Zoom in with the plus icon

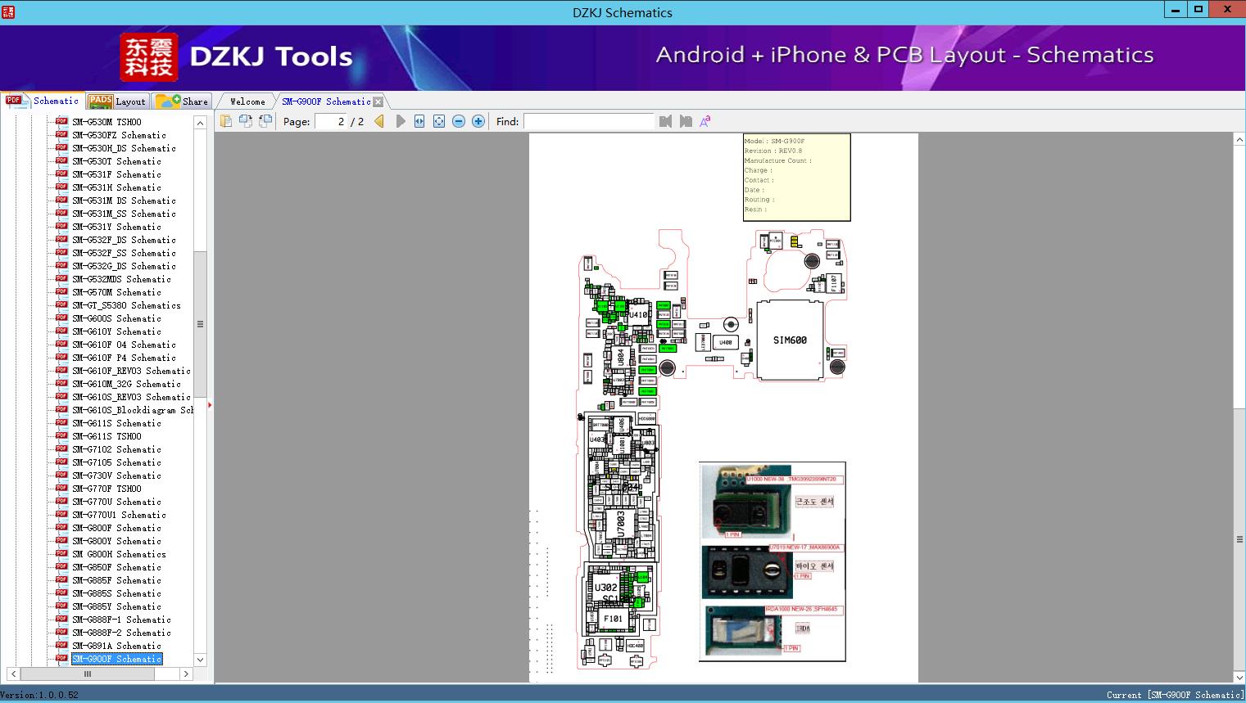pyautogui.click(x=478, y=121)
